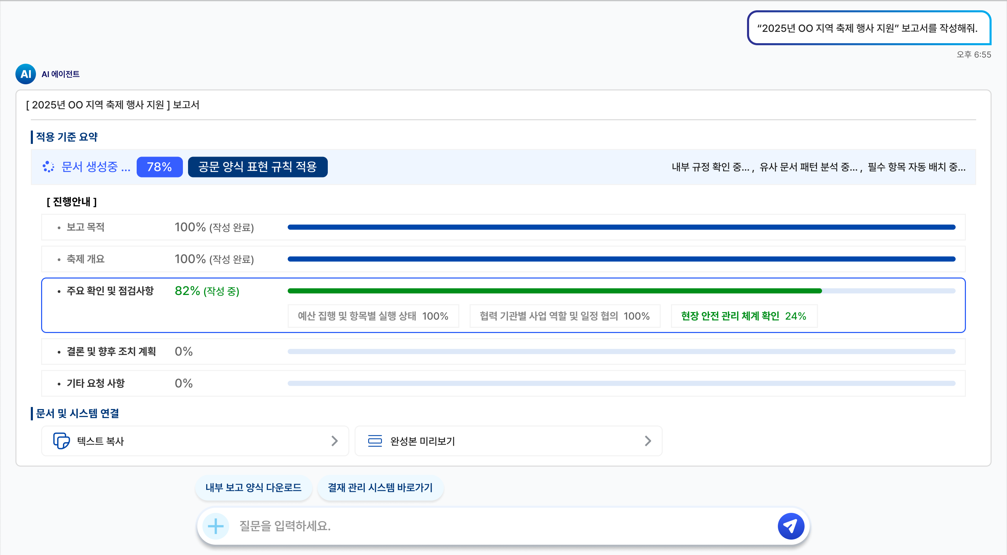
Task: Click the 축제 개요 row label
Action: point(86,259)
